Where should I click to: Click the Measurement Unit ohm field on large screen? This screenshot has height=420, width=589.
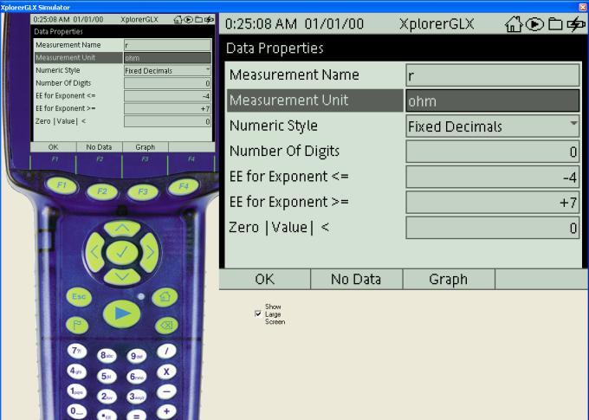click(x=493, y=100)
